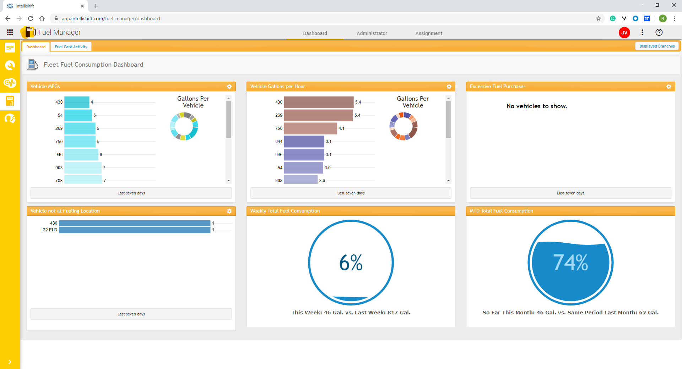Switch to Fuel Card Activity tab

(x=71, y=47)
